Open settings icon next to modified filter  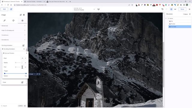[x=25, y=106]
